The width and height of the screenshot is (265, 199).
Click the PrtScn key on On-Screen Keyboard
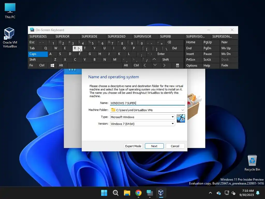[194, 60]
